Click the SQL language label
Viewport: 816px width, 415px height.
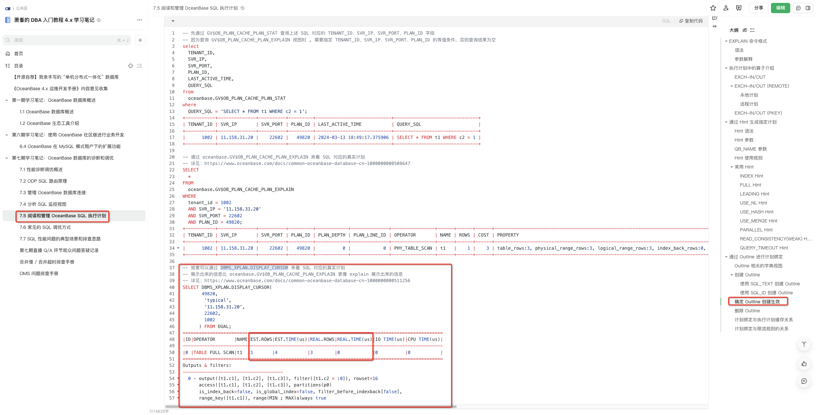[666, 21]
